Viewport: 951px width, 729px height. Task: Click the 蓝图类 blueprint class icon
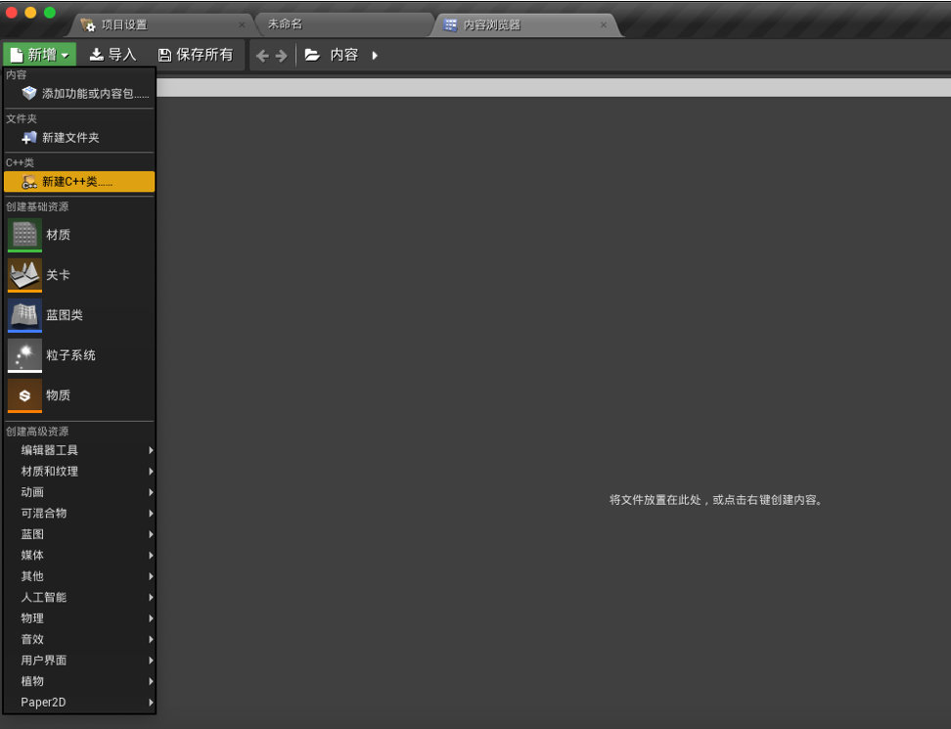(x=24, y=315)
